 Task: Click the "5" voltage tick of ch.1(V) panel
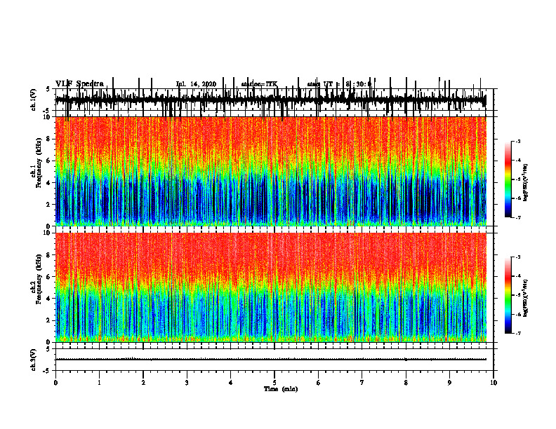click(x=48, y=90)
